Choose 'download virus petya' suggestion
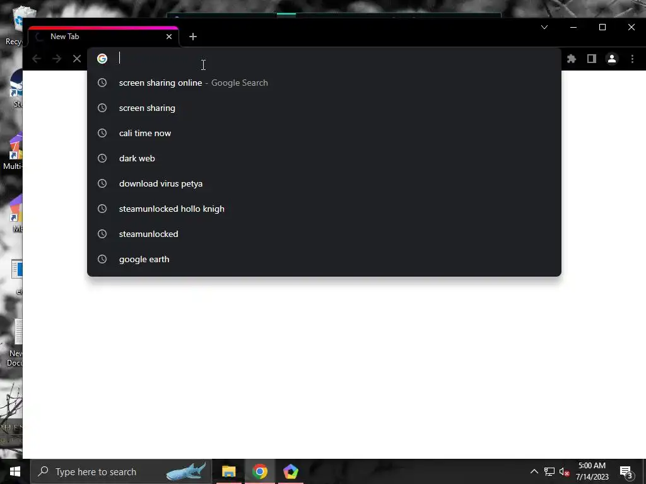This screenshot has height=484, width=646. pos(324,183)
